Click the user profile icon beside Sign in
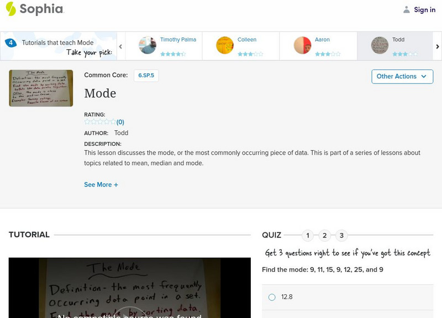This screenshot has width=442, height=318. 406,9
